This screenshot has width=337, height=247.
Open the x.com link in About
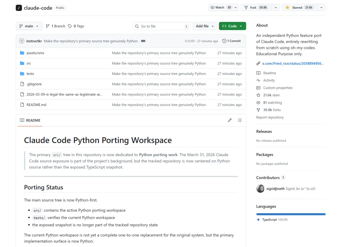click(293, 63)
